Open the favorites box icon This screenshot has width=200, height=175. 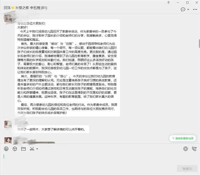pyautogui.click(x=15, y=149)
